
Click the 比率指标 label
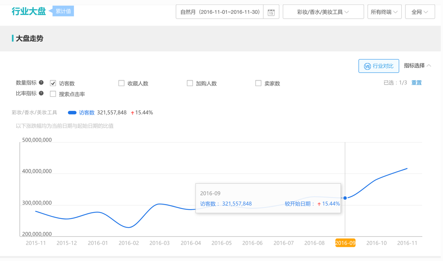click(26, 94)
